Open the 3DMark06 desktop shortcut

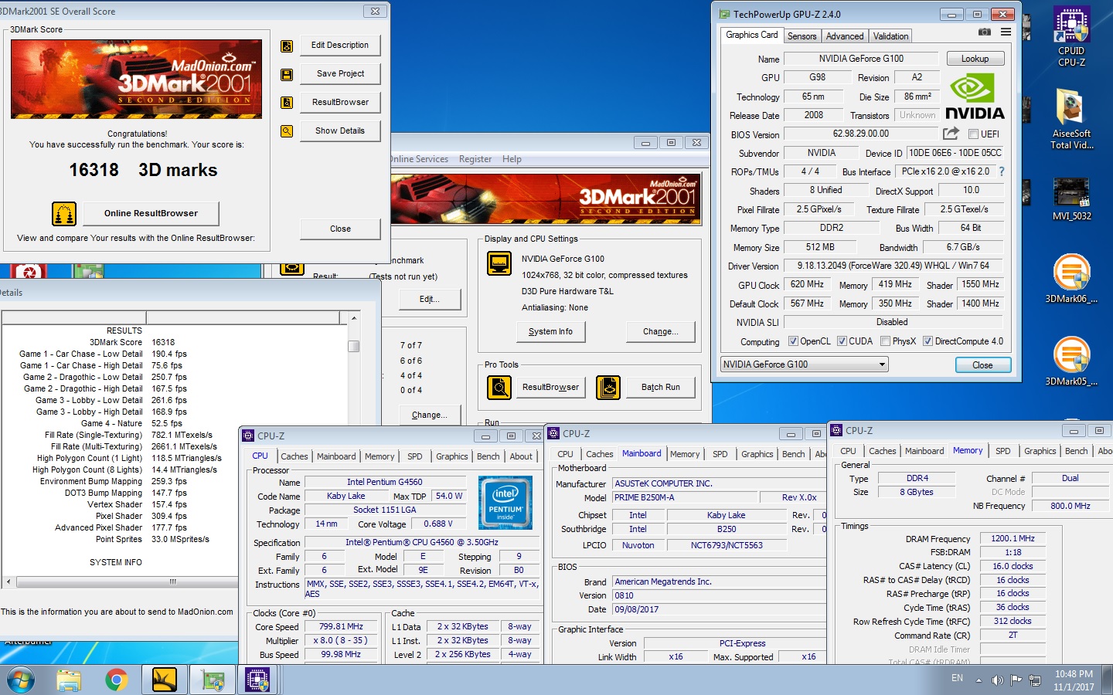coord(1071,279)
